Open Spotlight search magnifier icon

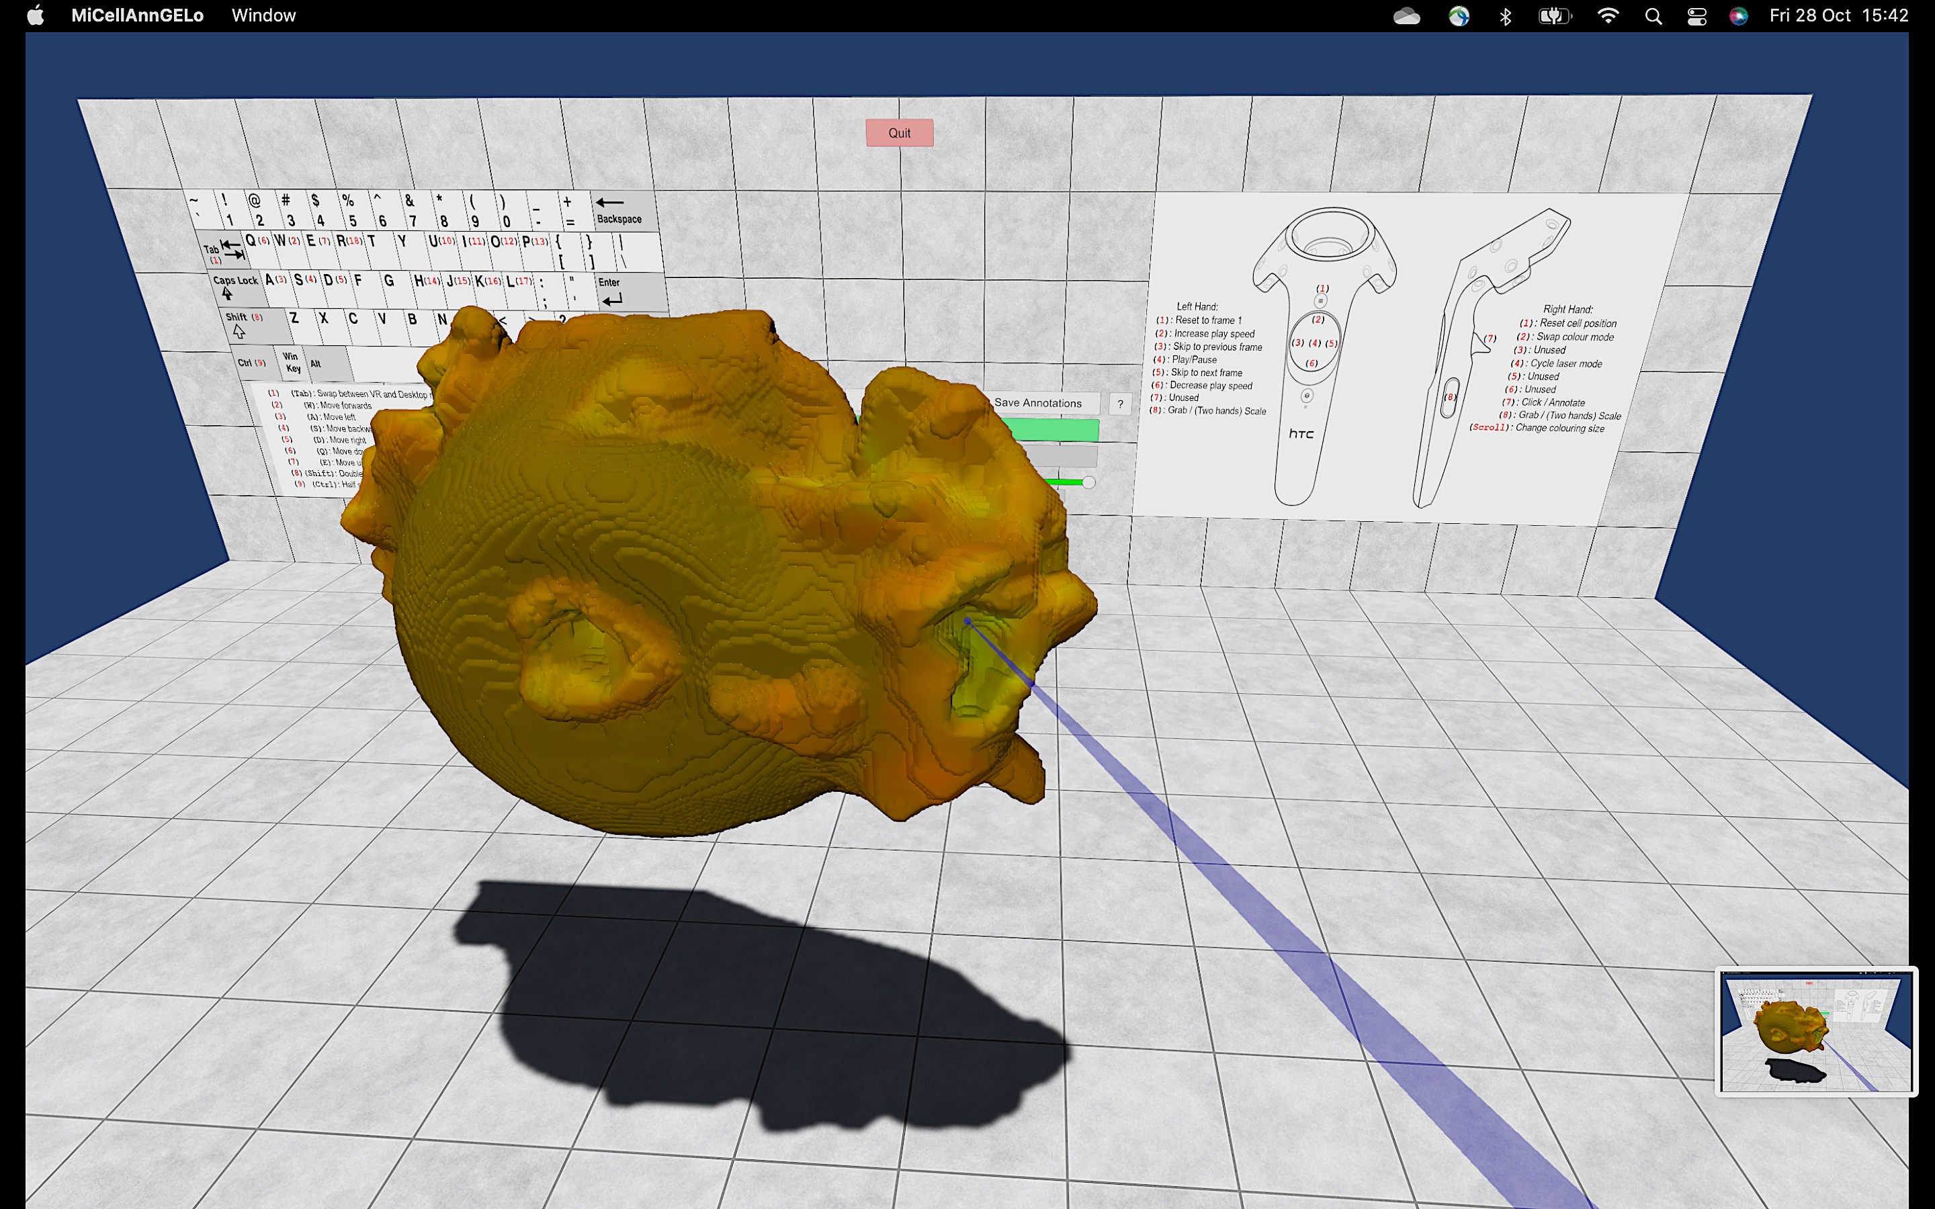(1653, 16)
